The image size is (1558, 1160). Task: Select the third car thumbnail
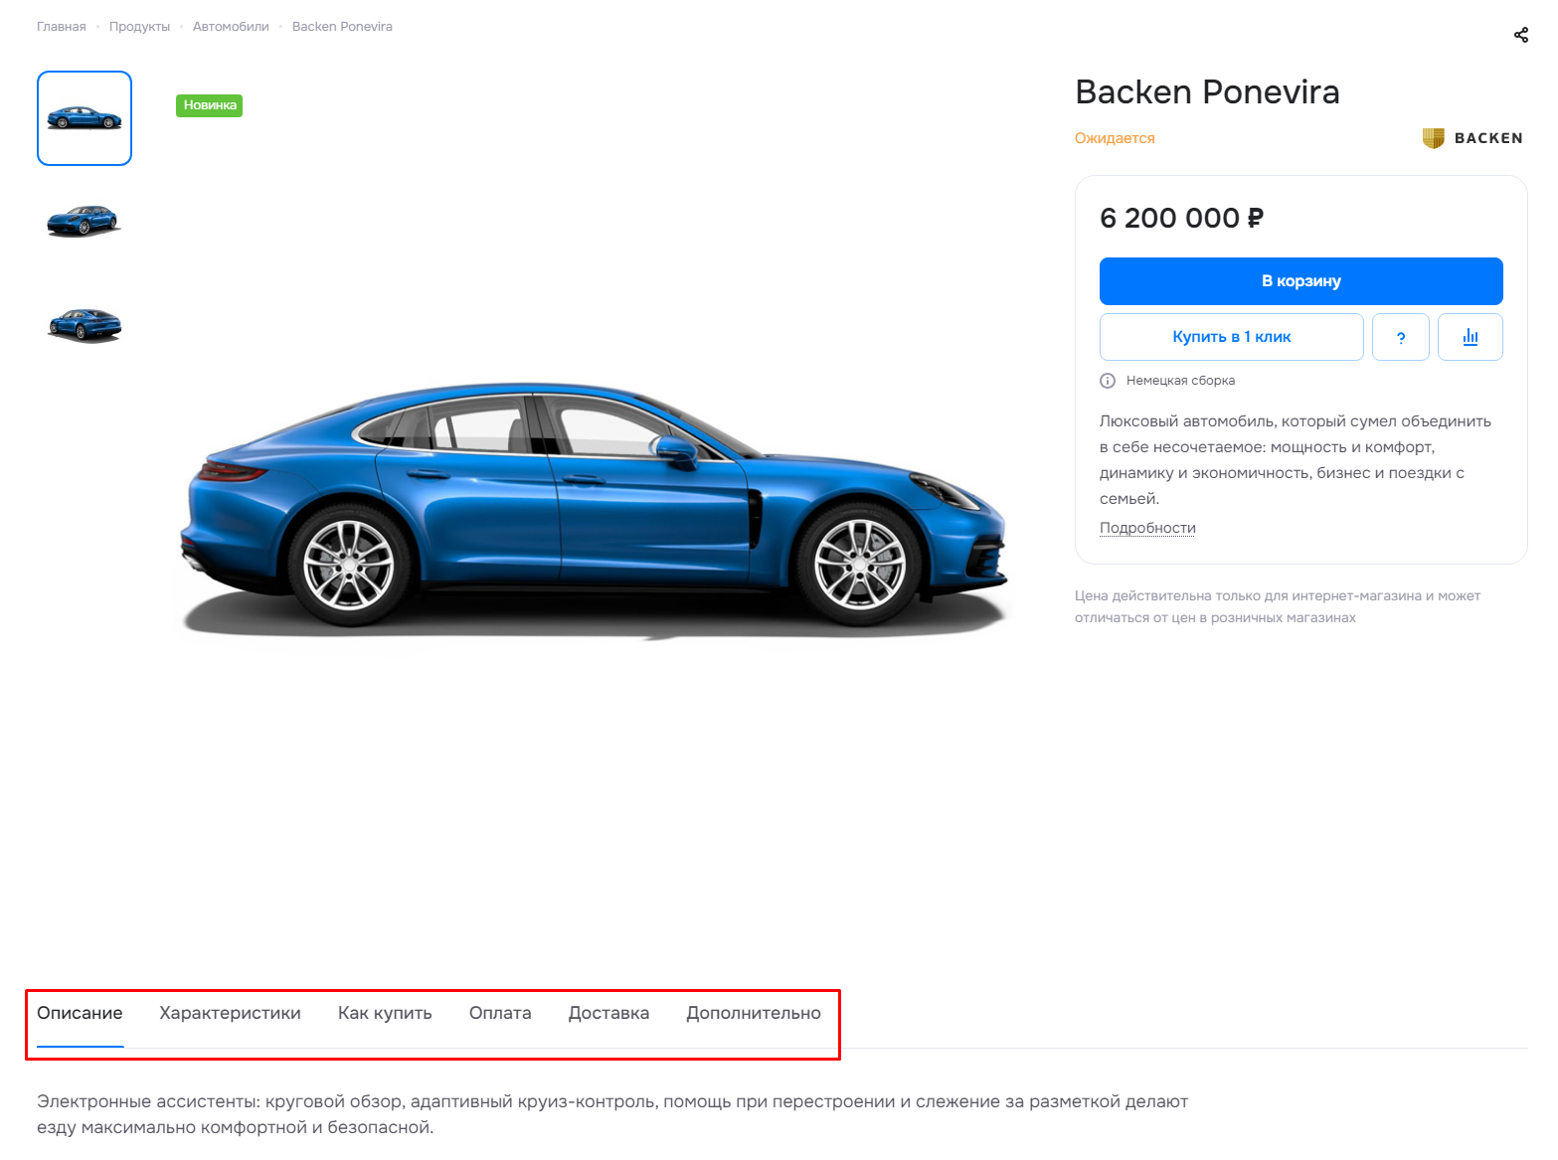coord(85,324)
